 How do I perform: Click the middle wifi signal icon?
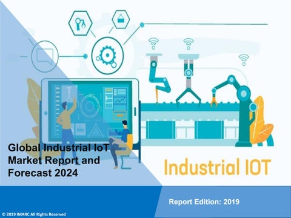tap(189, 44)
